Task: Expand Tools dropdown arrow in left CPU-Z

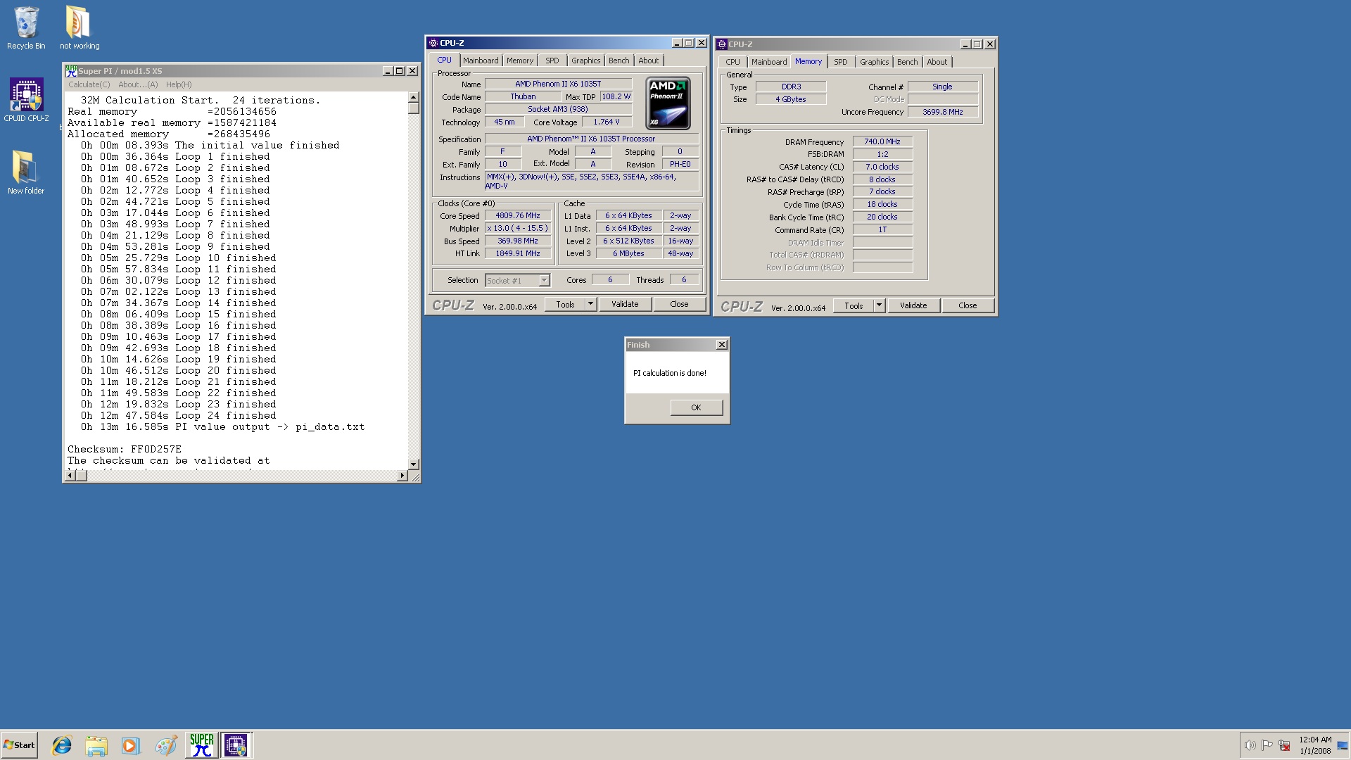Action: 591,304
